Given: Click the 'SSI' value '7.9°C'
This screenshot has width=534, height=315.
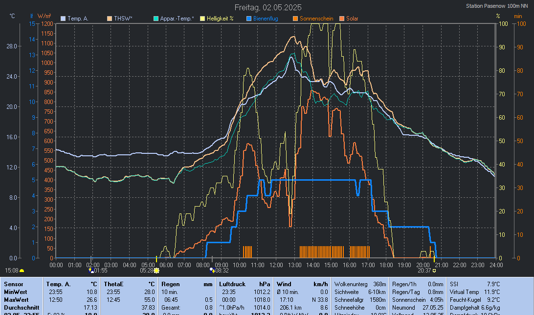Looking at the screenshot, I should [x=493, y=284].
